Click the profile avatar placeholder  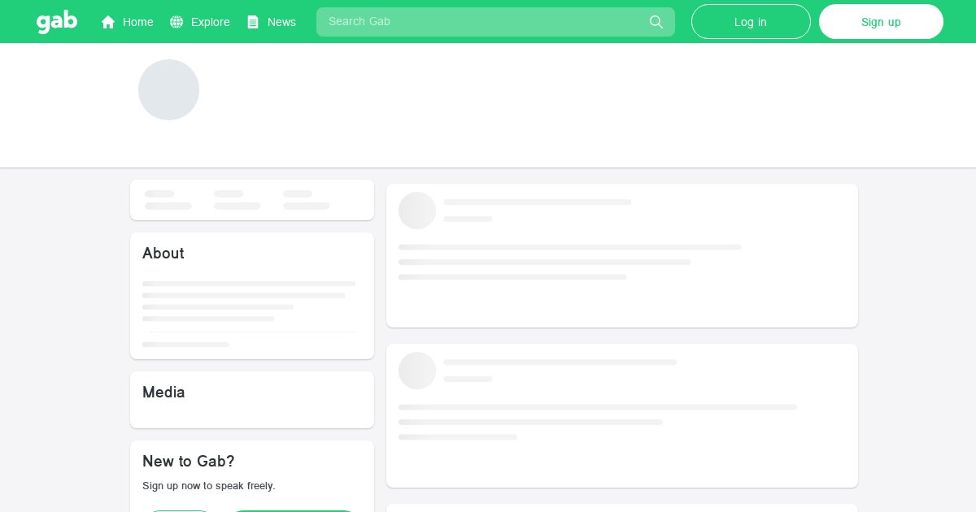click(x=168, y=89)
